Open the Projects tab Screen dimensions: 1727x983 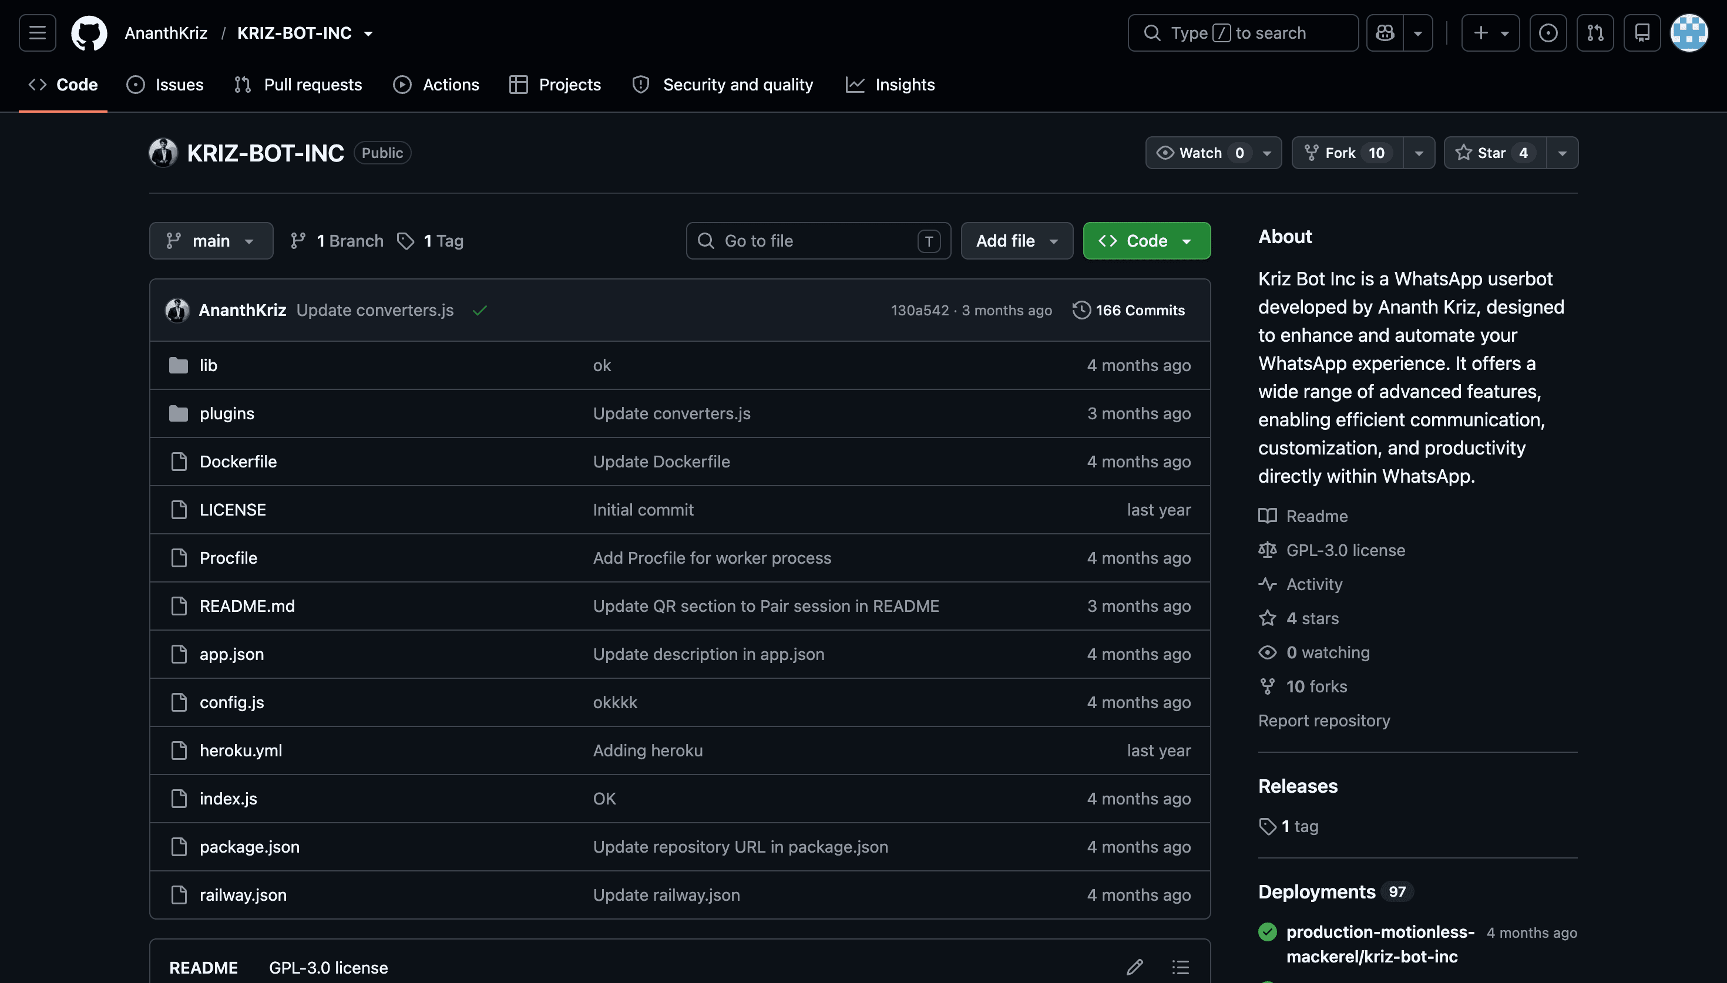click(555, 85)
